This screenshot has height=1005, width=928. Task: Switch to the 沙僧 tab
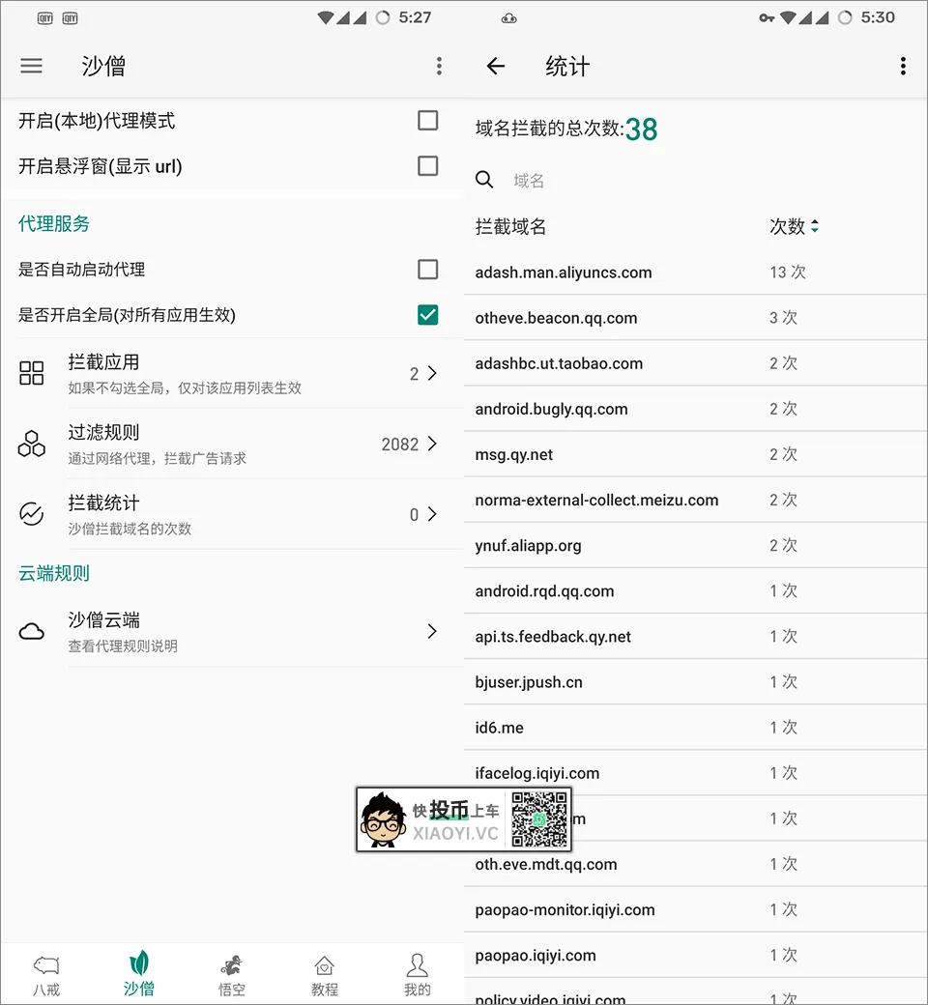(138, 975)
